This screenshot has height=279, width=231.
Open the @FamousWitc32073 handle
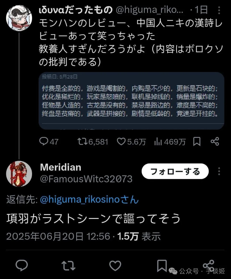tap(86, 179)
